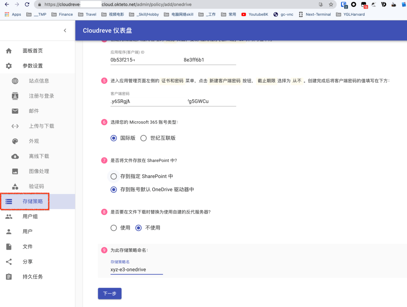The width and height of the screenshot is (407, 307).
Task: Open the Youtube8K bookmark link
Action: point(255,14)
